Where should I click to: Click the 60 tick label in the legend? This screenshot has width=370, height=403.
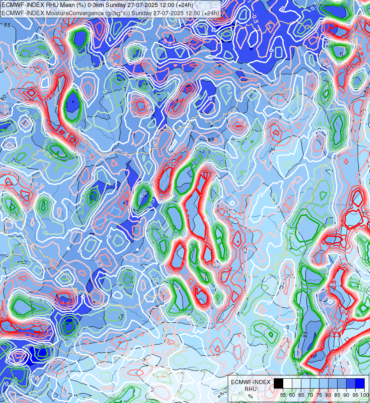click(292, 395)
